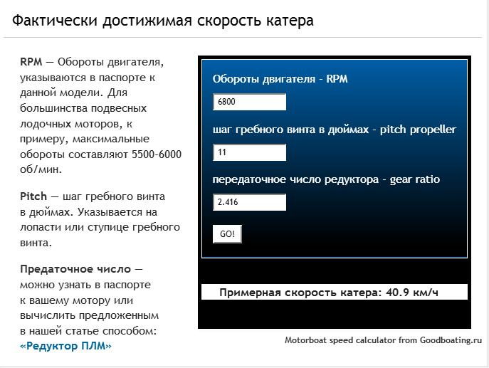The width and height of the screenshot is (489, 368).
Task: Click the bold 'RPM' term in the description
Action: tap(31, 62)
